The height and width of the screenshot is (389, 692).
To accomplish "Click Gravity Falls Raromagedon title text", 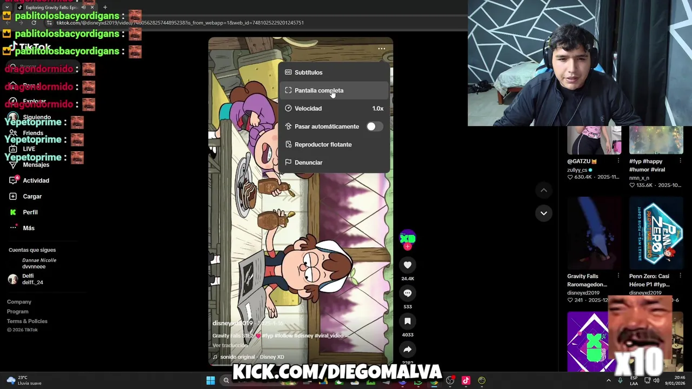I will tap(587, 280).
